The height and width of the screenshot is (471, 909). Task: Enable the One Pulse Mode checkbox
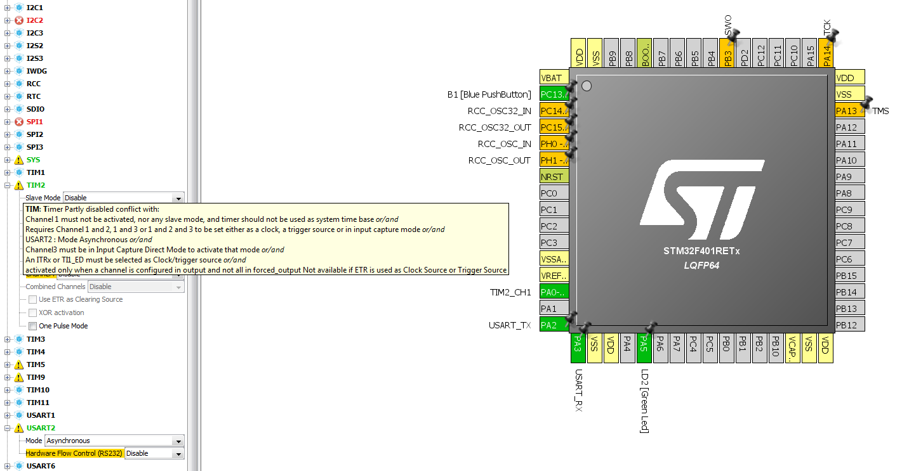33,326
